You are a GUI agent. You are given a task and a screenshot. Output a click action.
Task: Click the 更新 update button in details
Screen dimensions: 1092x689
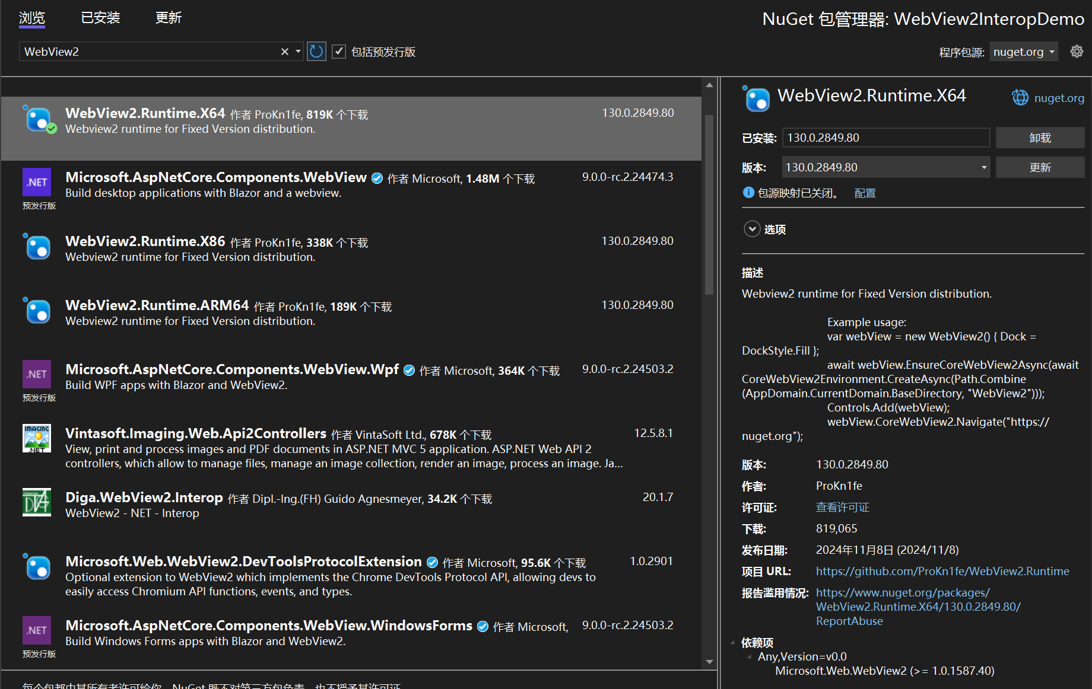(1040, 167)
